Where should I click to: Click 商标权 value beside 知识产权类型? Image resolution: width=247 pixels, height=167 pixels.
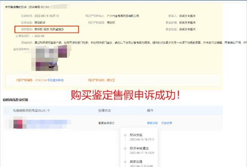(111, 23)
